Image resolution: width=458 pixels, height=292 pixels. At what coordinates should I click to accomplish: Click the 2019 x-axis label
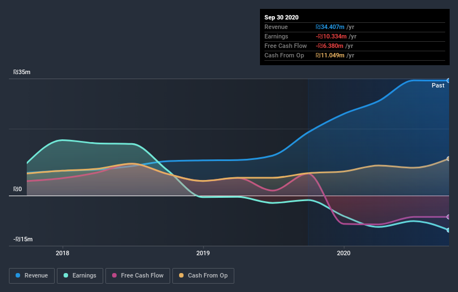(x=203, y=253)
